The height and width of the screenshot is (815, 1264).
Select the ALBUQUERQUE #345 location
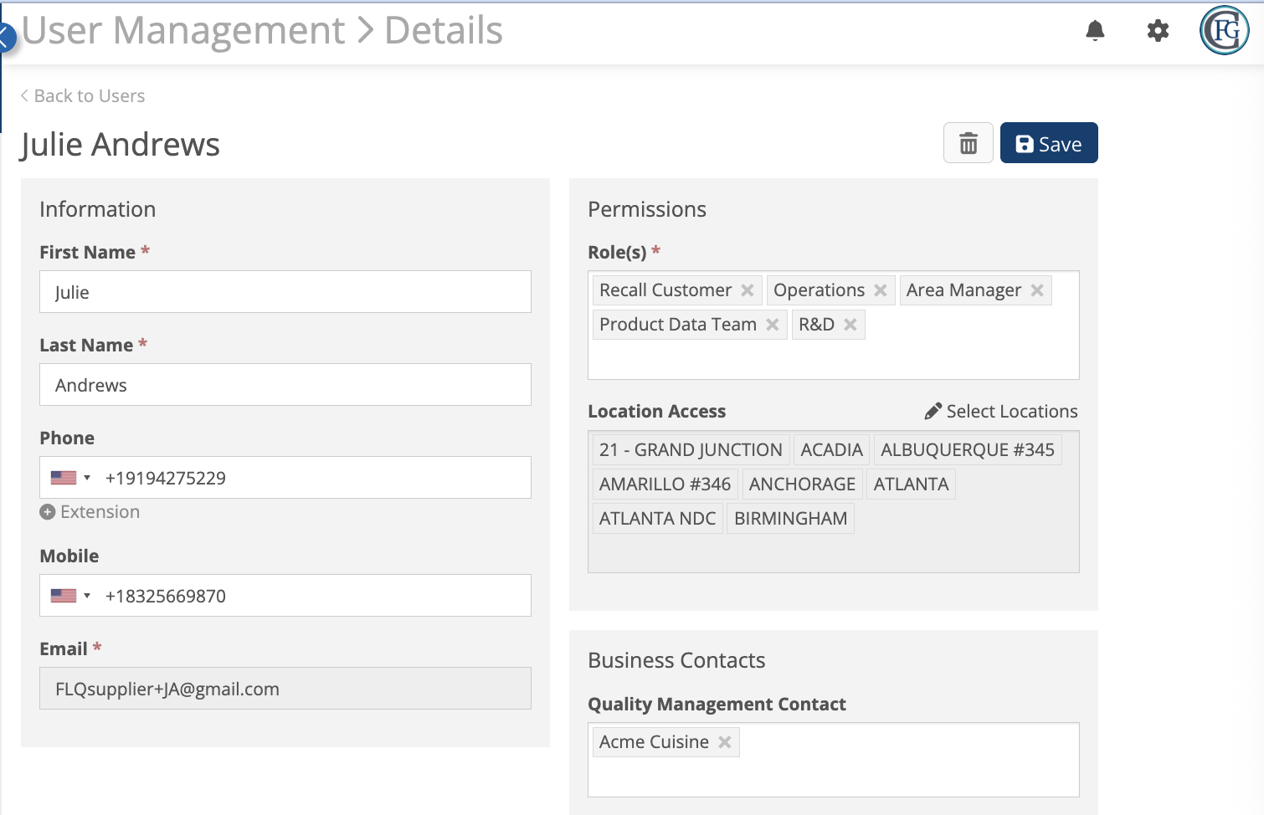click(x=968, y=450)
